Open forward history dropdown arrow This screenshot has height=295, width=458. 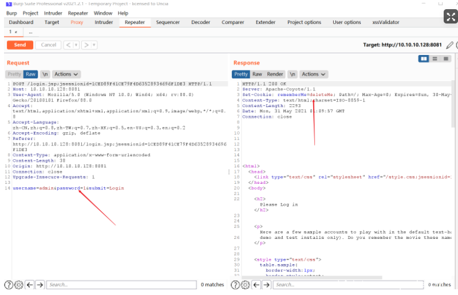point(94,45)
